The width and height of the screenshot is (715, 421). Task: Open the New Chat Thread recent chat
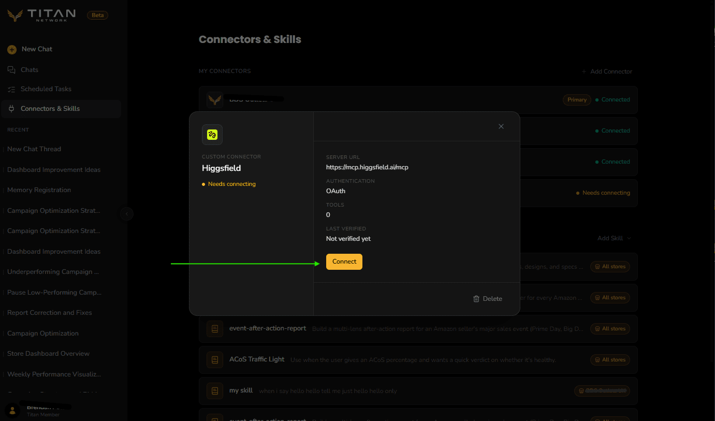tap(34, 149)
